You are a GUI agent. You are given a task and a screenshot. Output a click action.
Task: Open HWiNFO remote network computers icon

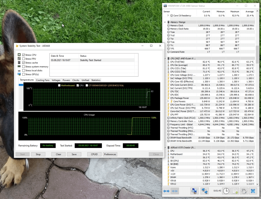204,191
